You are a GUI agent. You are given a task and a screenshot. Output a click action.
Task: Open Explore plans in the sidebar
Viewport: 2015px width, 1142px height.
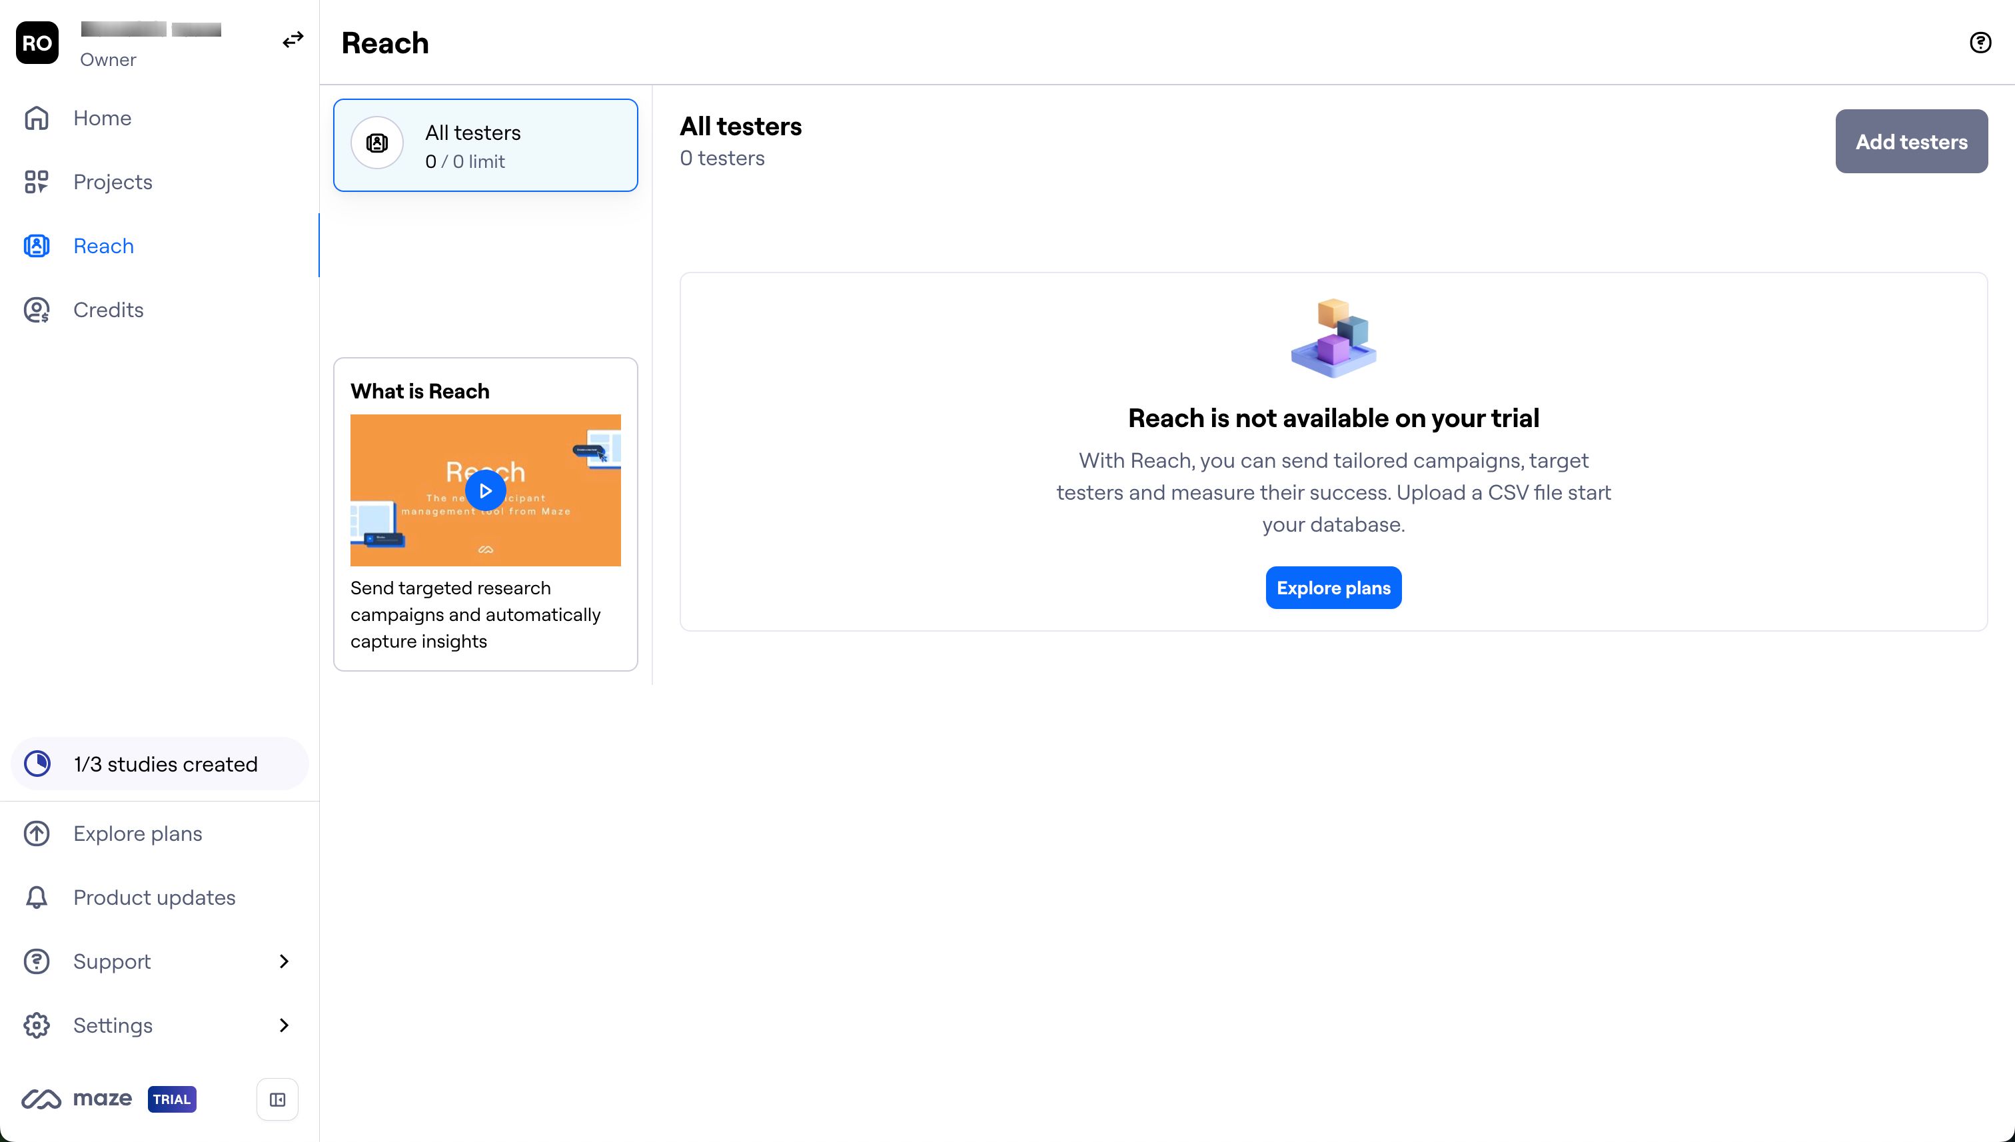click(159, 833)
